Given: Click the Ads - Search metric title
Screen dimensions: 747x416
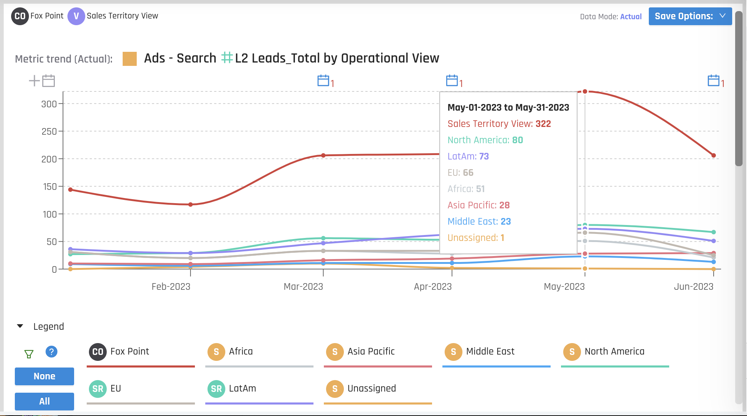Looking at the screenshot, I should tap(180, 58).
